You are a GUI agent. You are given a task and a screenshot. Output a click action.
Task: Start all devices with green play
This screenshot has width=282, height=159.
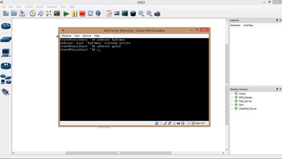66,14
